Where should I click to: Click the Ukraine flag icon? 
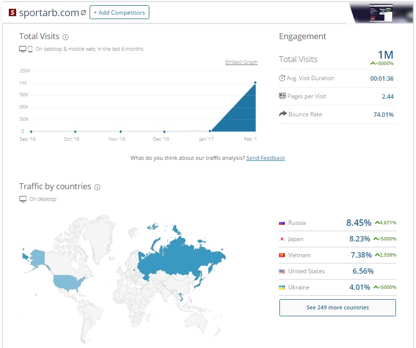click(282, 287)
